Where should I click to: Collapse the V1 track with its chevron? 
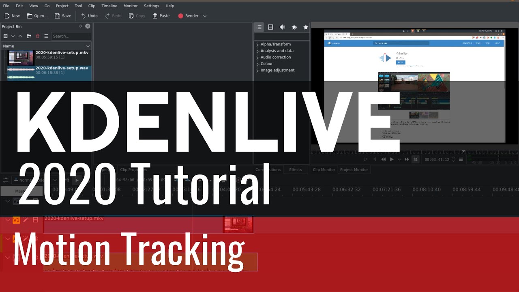7,220
